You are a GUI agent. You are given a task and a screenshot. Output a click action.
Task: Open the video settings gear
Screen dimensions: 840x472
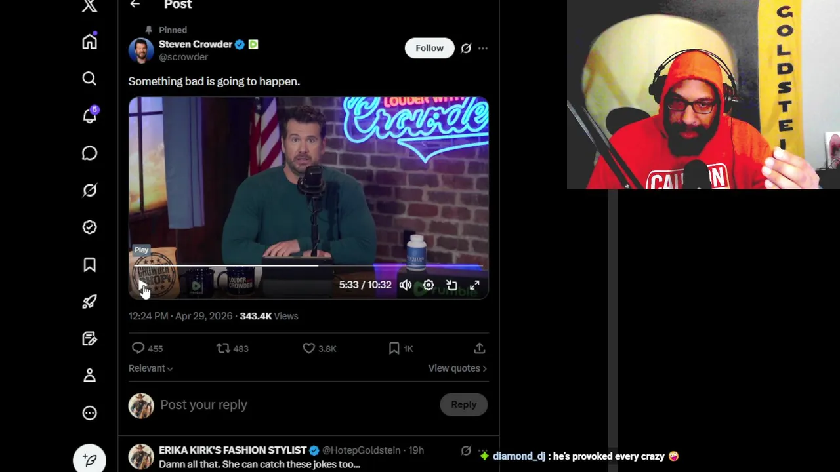428,285
